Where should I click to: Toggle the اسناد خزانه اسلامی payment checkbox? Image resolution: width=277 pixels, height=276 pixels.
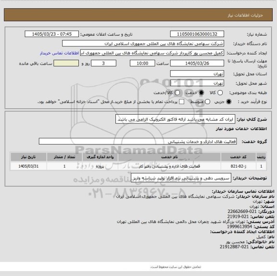(x=182, y=102)
